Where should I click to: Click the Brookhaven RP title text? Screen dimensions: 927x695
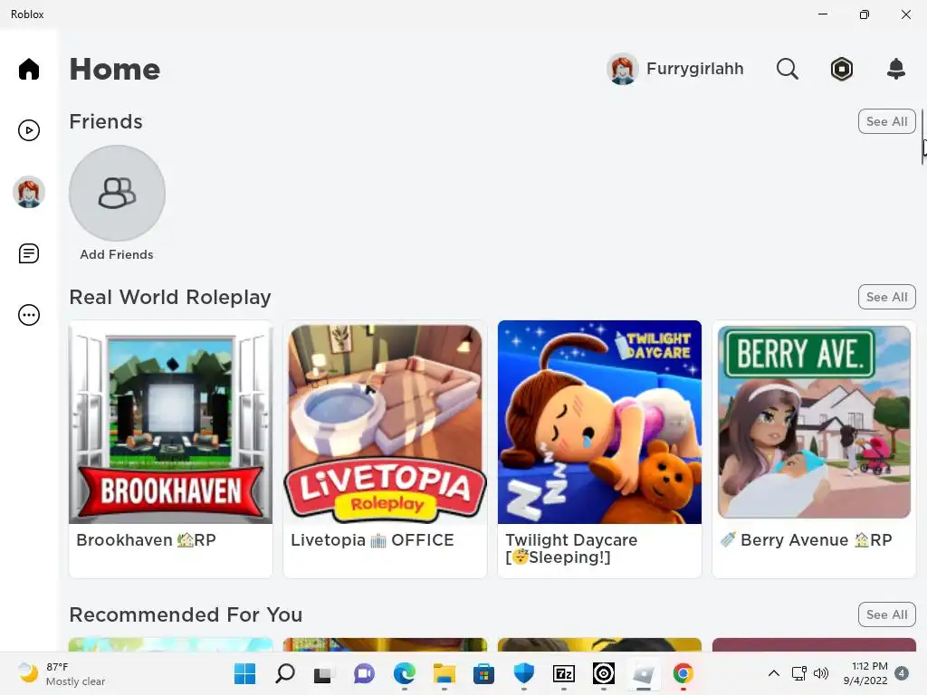tap(146, 540)
